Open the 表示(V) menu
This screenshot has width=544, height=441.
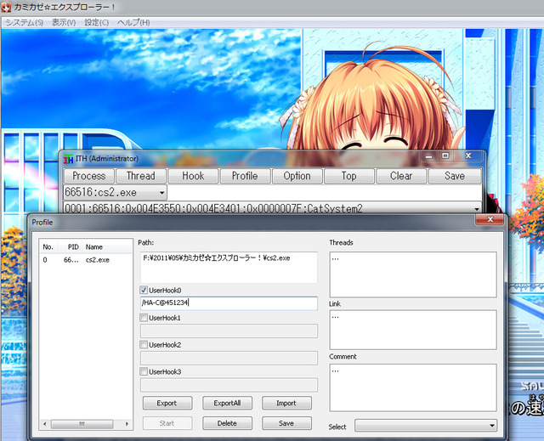pos(64,23)
